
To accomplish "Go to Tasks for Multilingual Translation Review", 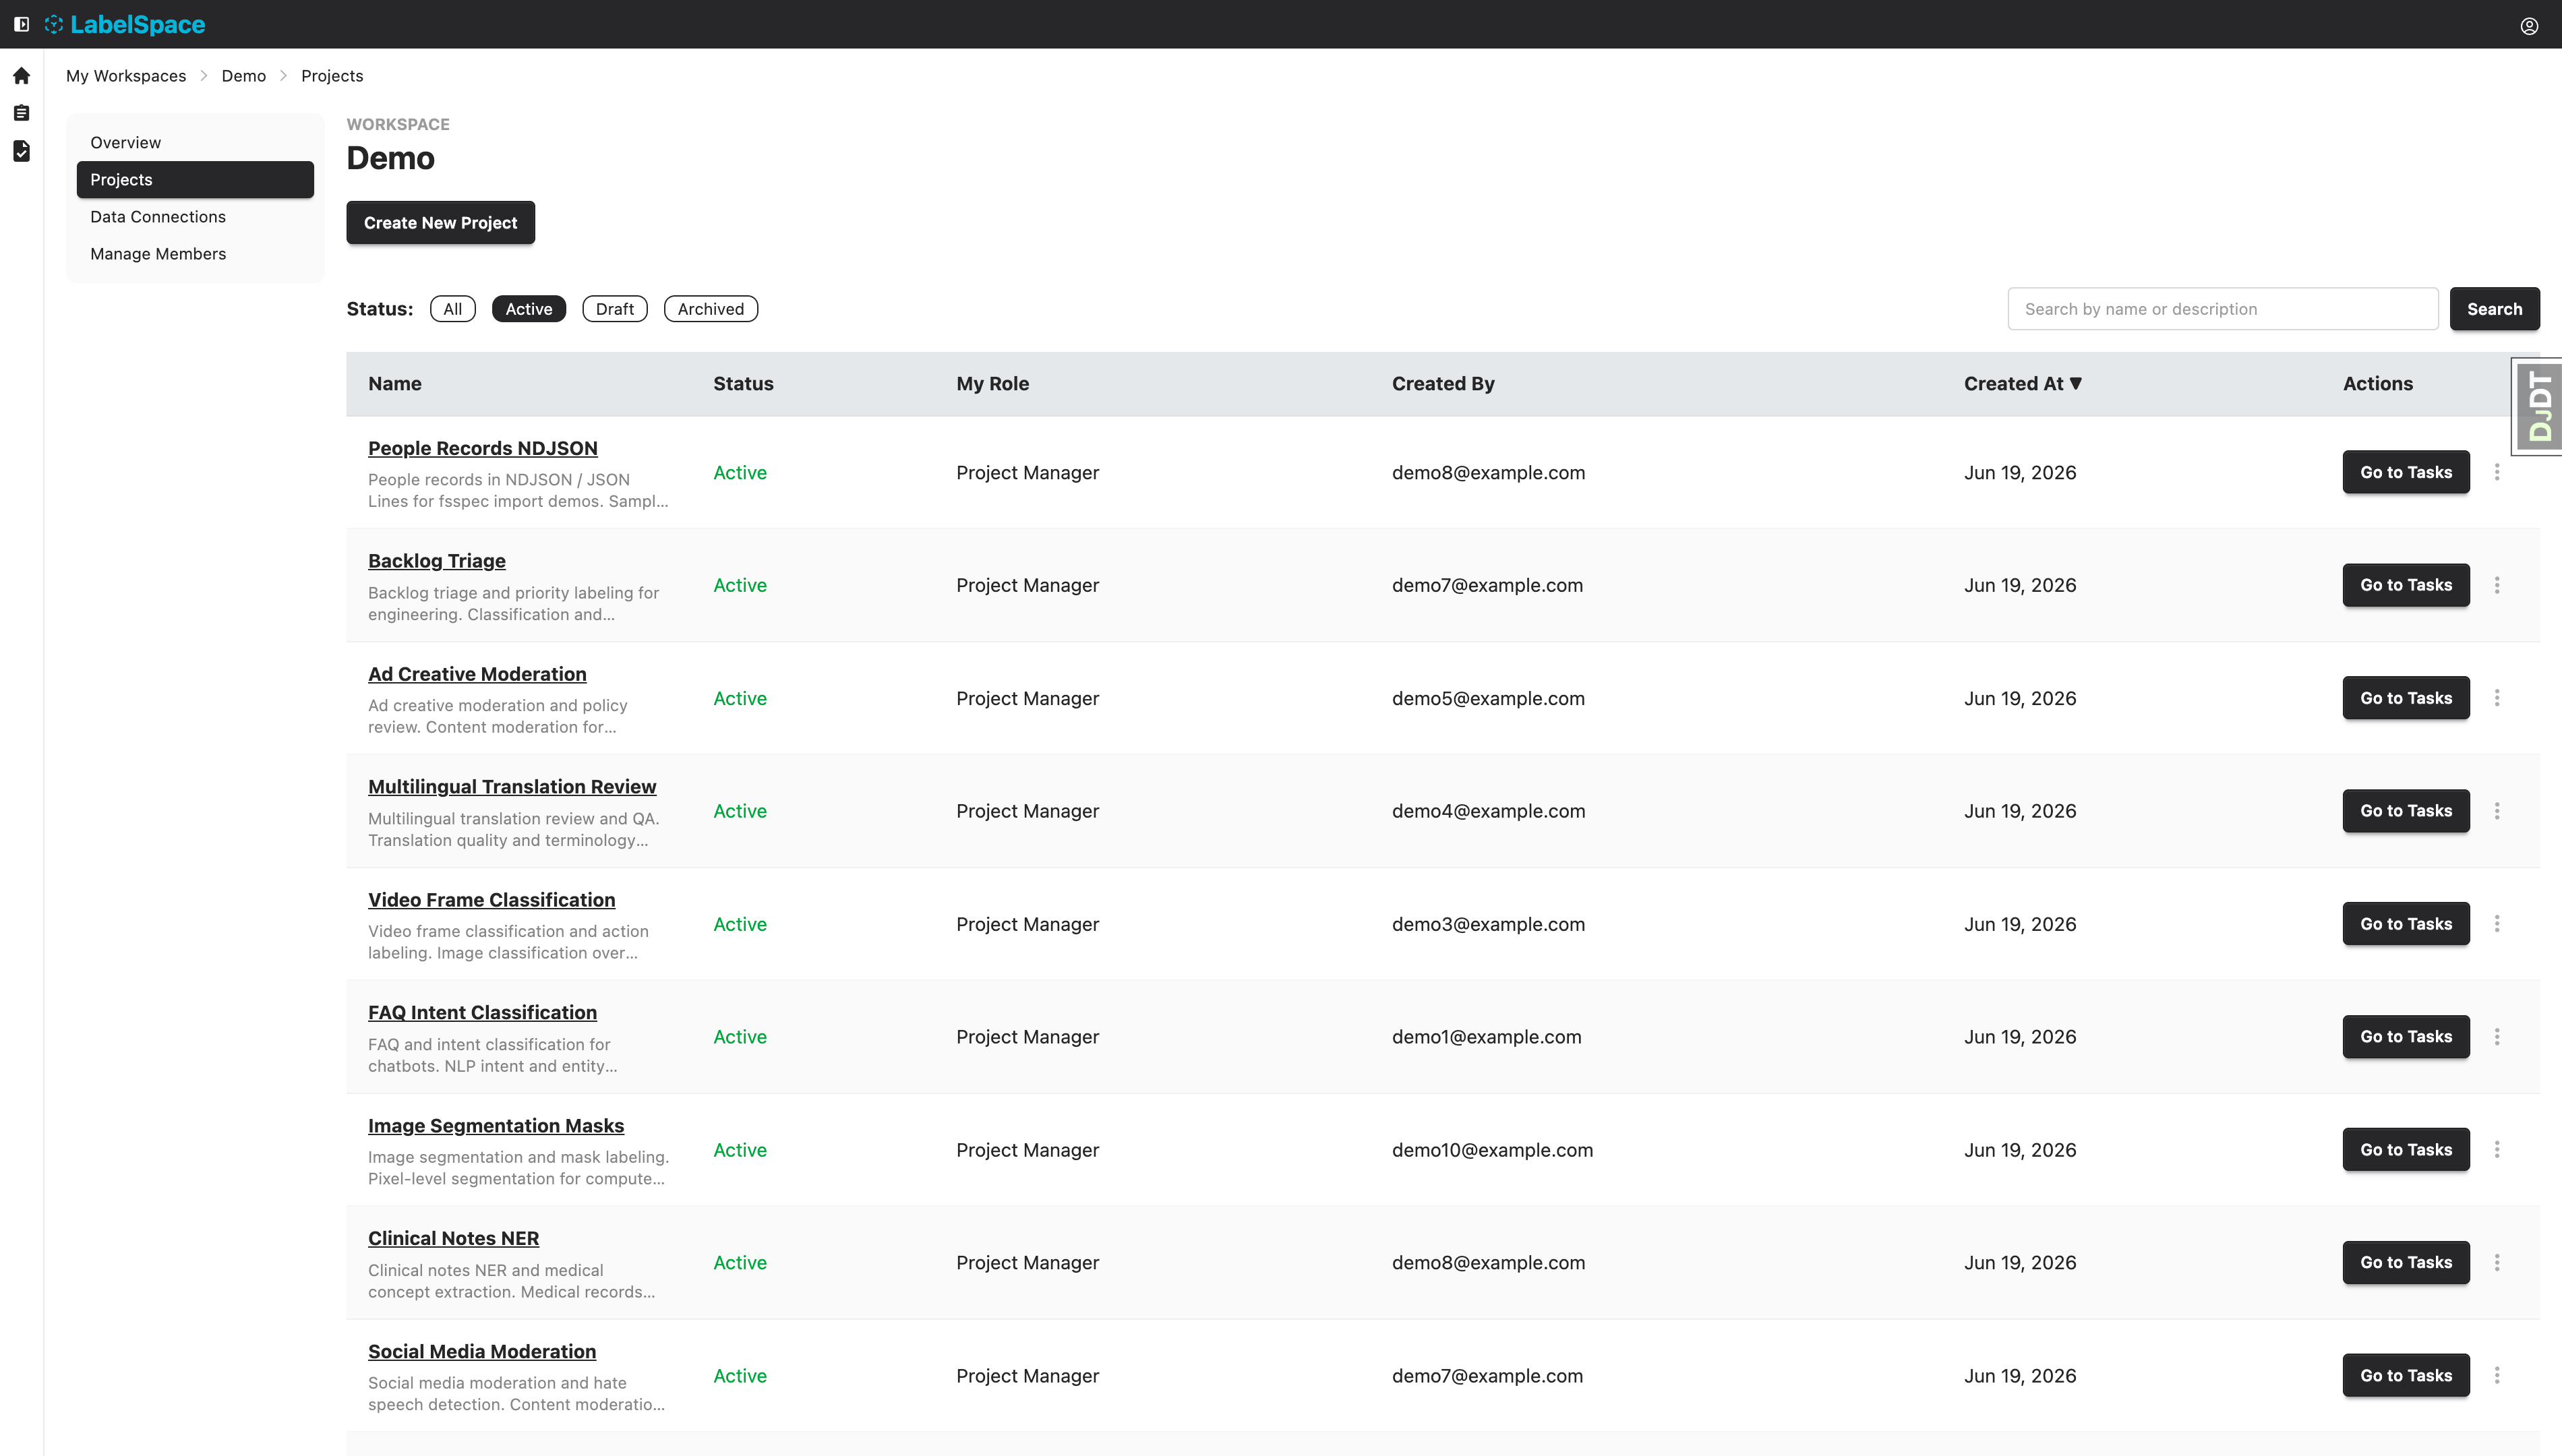I will pos(2406,811).
